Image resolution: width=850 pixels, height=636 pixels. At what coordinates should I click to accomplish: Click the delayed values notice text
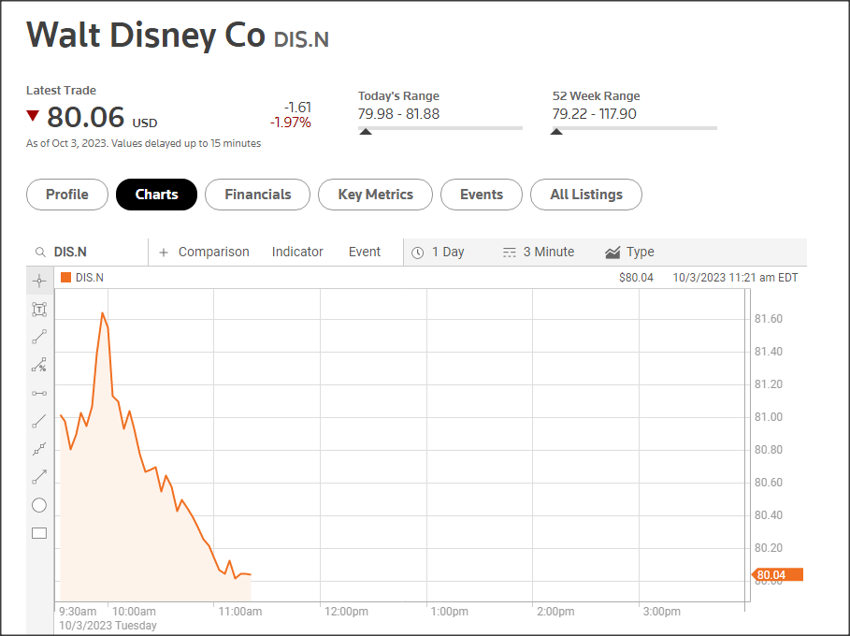[x=144, y=143]
